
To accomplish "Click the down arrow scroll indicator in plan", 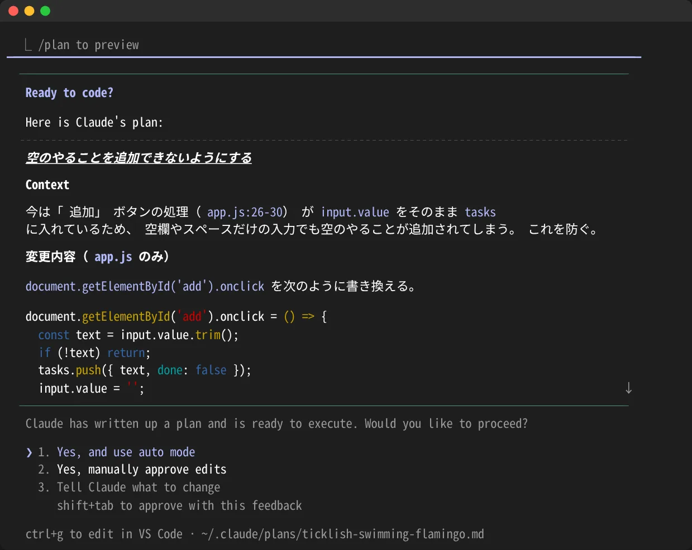I will 629,388.
